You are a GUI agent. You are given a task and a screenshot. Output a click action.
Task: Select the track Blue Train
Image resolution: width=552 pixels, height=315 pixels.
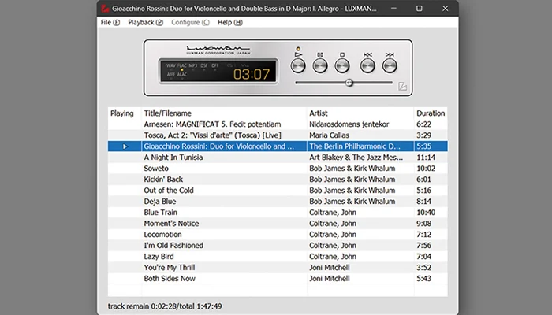pos(160,213)
